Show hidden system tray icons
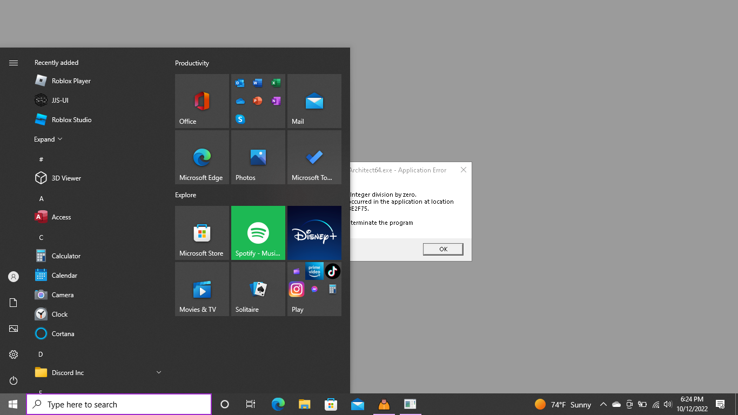Image resolution: width=738 pixels, height=415 pixels. [x=603, y=404]
